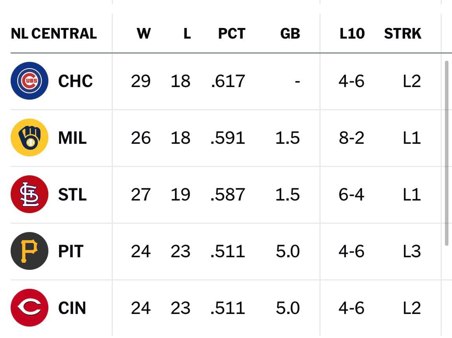This screenshot has width=452, height=338.
Task: Select the Cubs .617 win percentage cell
Action: [228, 81]
